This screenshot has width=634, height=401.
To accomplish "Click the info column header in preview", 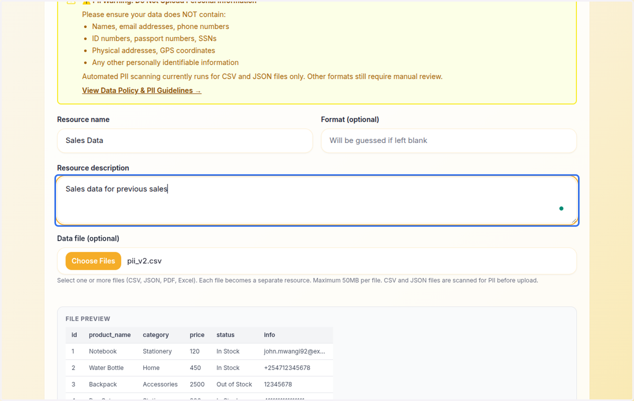I will pos(269,335).
